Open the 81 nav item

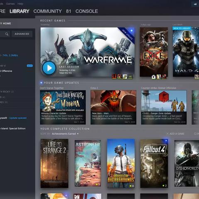[68, 11]
